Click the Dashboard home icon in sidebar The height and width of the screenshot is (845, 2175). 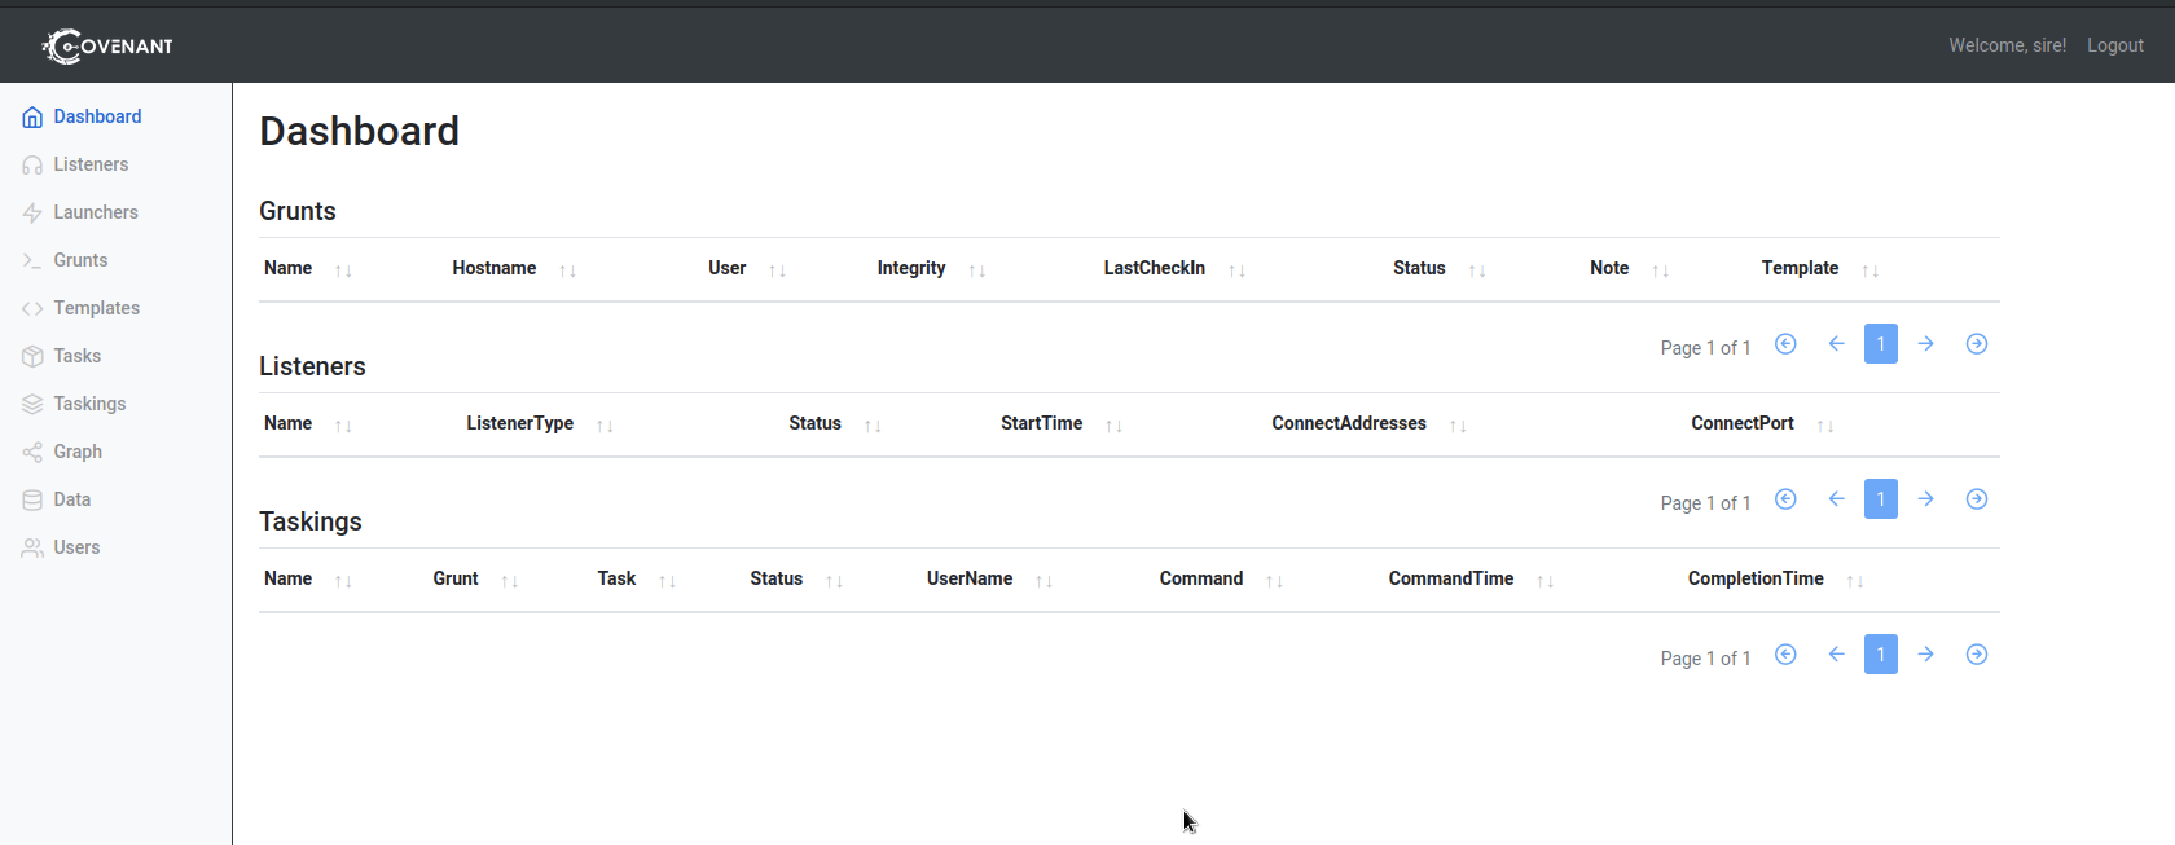32,116
